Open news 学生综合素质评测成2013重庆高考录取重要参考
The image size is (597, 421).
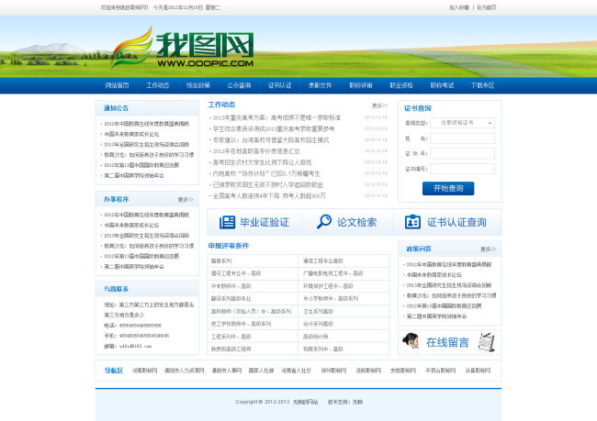point(274,129)
